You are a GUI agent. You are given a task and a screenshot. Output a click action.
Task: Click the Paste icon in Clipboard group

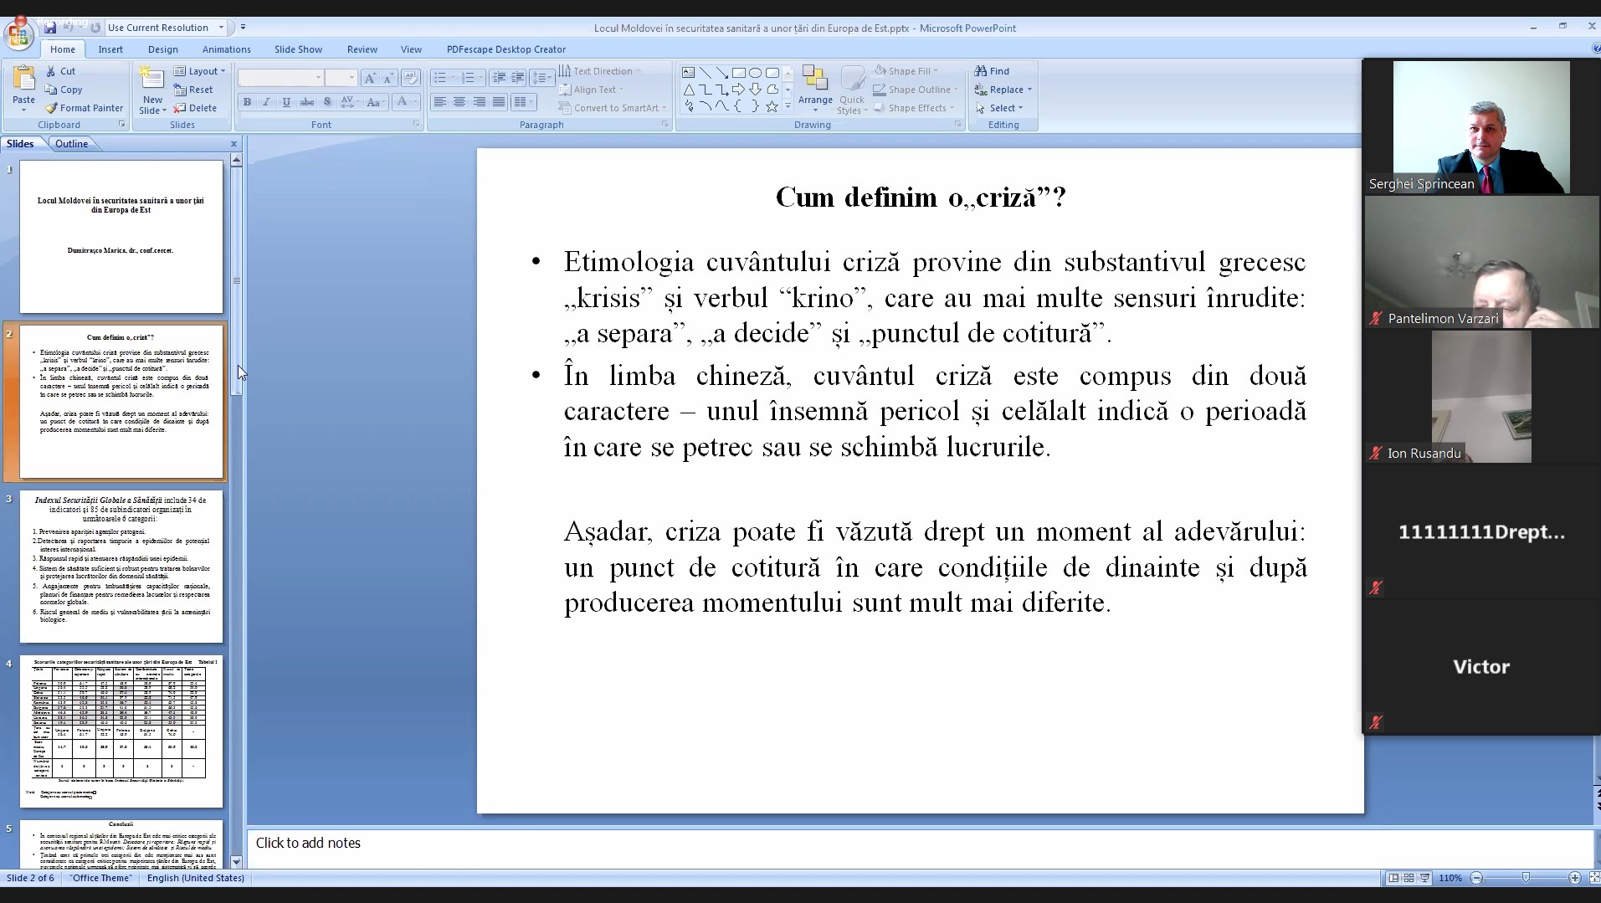[x=23, y=80]
